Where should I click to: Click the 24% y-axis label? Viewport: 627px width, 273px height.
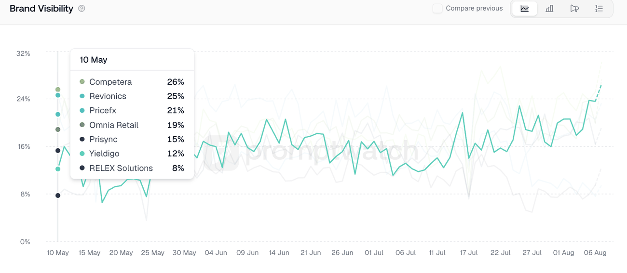[x=23, y=99]
